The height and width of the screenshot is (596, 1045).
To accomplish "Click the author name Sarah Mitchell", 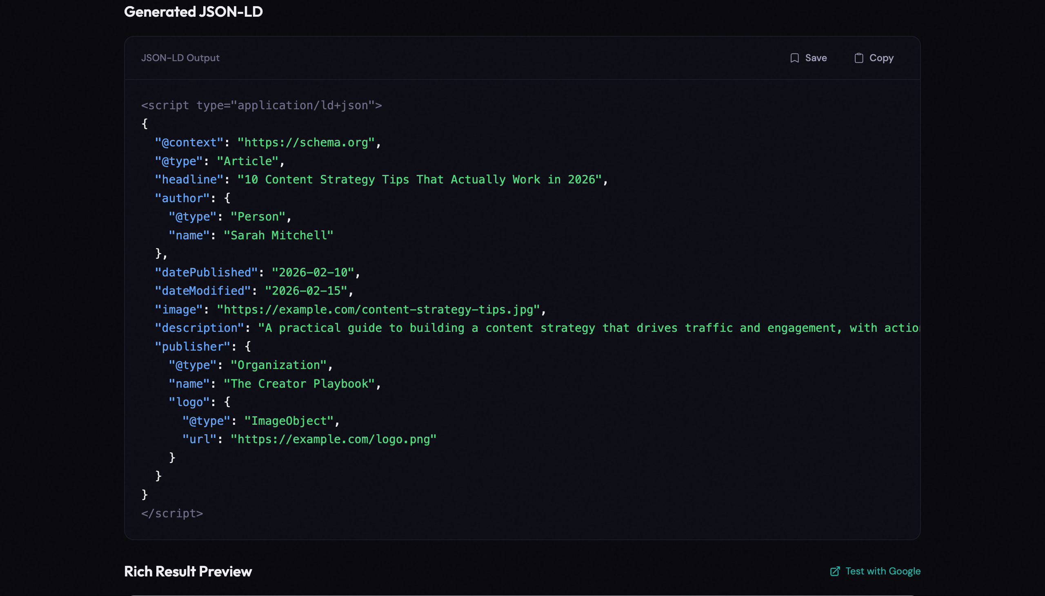I will pyautogui.click(x=278, y=235).
